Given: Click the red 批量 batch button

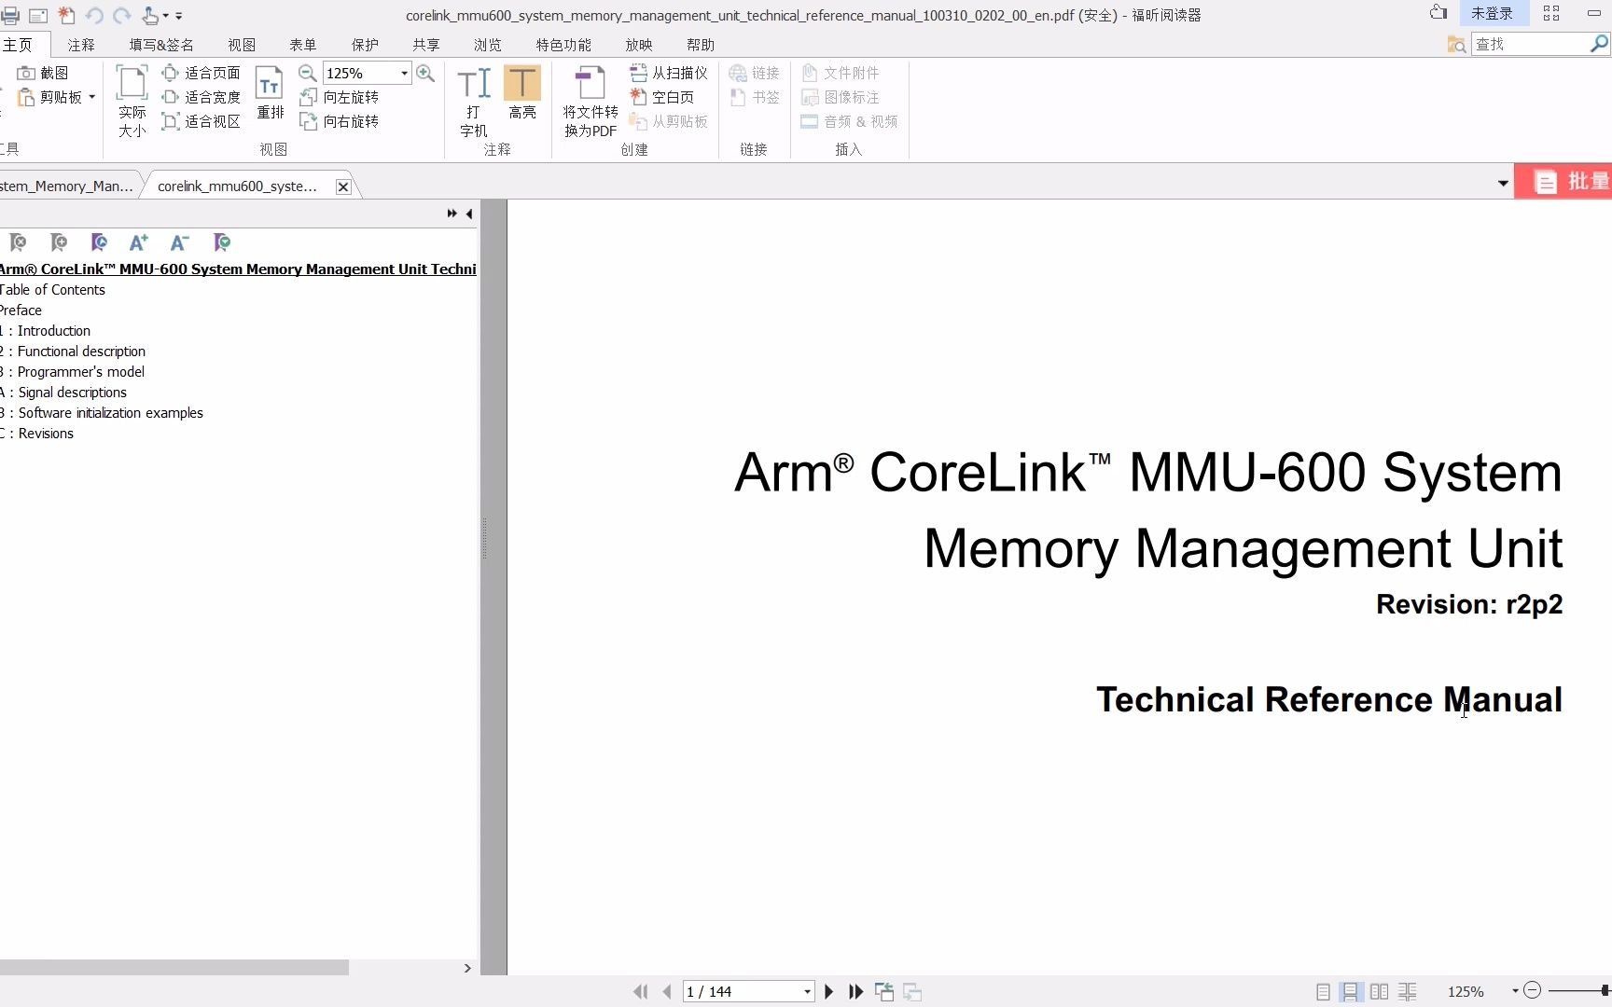Looking at the screenshot, I should tap(1563, 182).
